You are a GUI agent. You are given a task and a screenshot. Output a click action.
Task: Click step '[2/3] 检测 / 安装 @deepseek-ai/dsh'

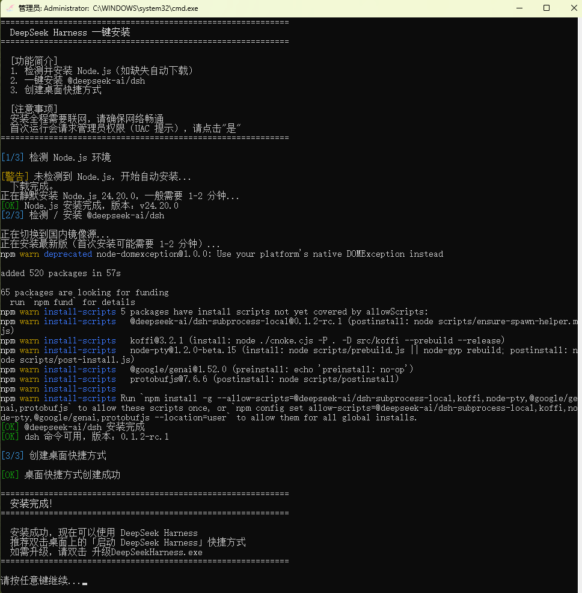83,215
